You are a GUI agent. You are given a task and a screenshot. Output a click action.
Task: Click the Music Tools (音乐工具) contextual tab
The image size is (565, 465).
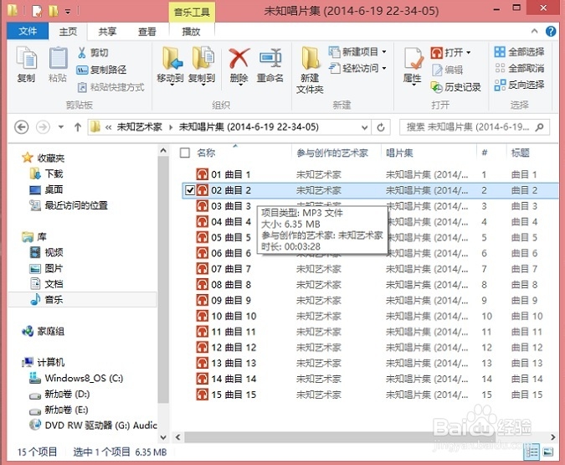pyautogui.click(x=192, y=13)
